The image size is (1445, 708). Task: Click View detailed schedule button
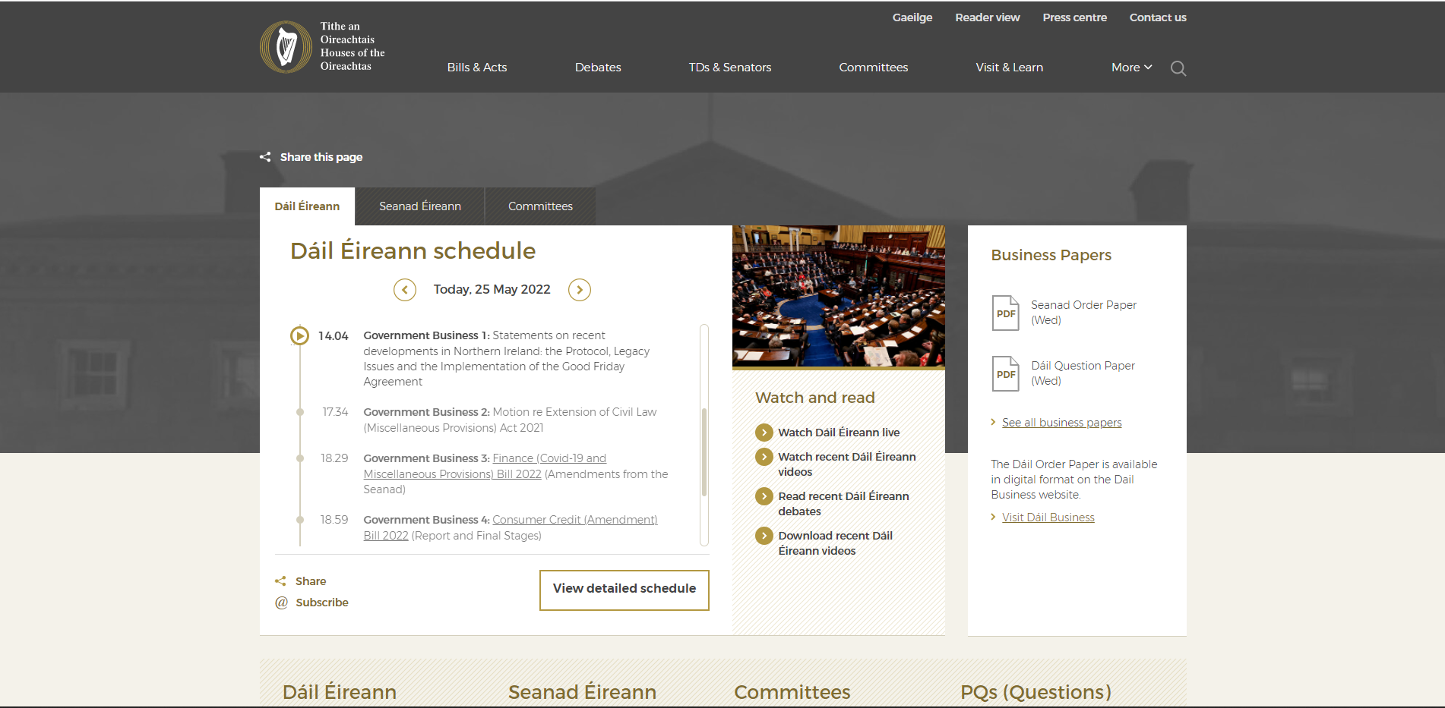624,590
